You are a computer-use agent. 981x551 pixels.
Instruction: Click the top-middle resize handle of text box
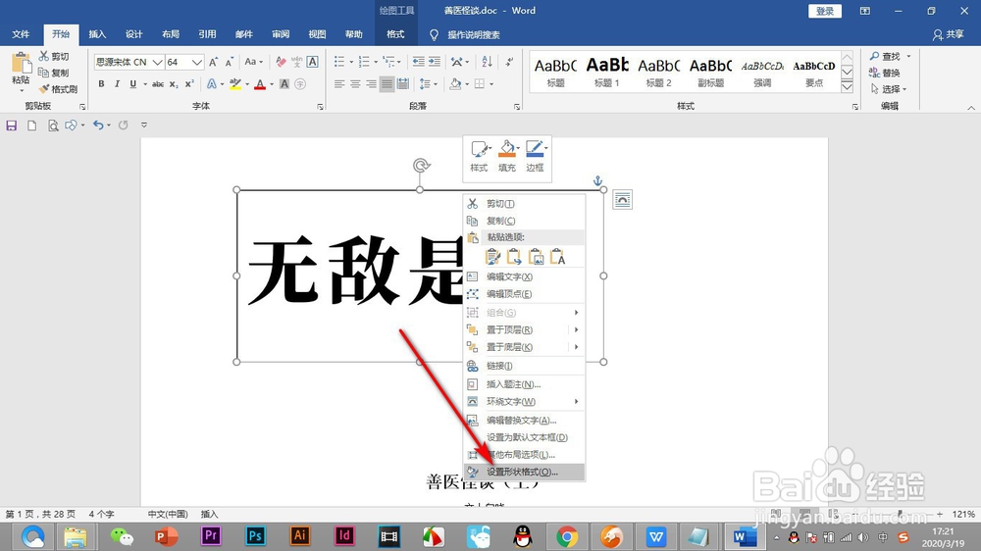[x=420, y=189]
